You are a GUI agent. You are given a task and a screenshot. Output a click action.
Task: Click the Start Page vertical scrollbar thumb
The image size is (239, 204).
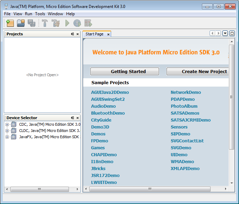coord(231,97)
